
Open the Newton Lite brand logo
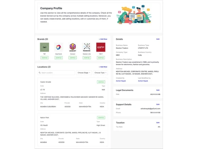click(x=87, y=47)
